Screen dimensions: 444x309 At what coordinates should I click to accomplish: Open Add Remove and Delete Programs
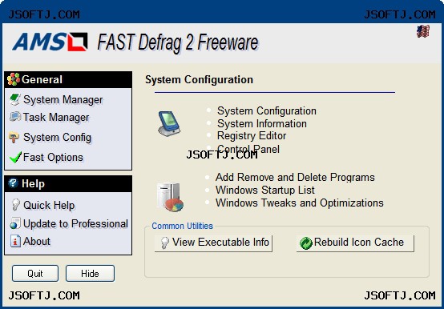click(x=295, y=177)
